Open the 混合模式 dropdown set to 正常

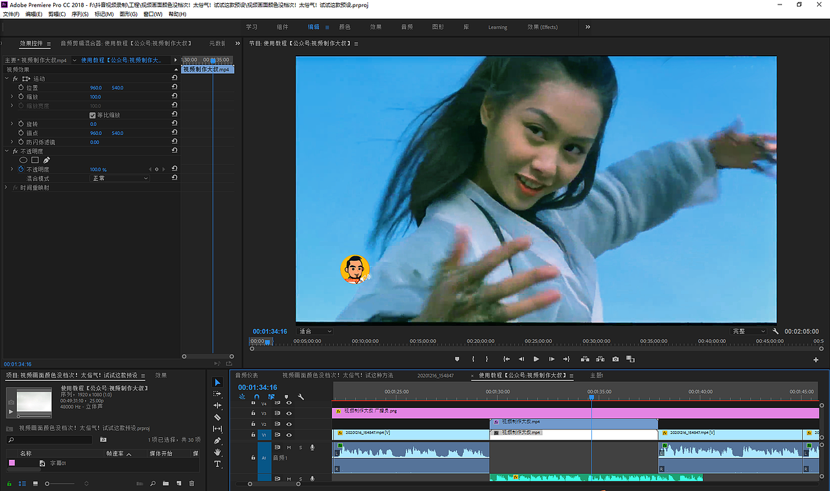(x=120, y=178)
